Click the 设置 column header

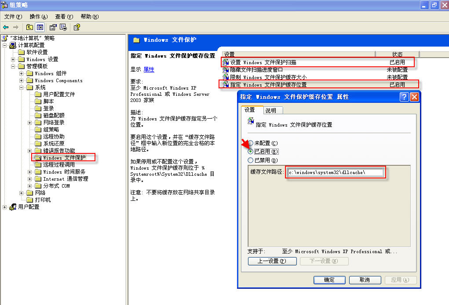(298, 54)
